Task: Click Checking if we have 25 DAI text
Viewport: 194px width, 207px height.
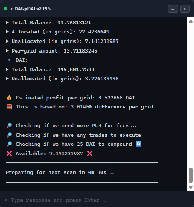Action: 74,145
